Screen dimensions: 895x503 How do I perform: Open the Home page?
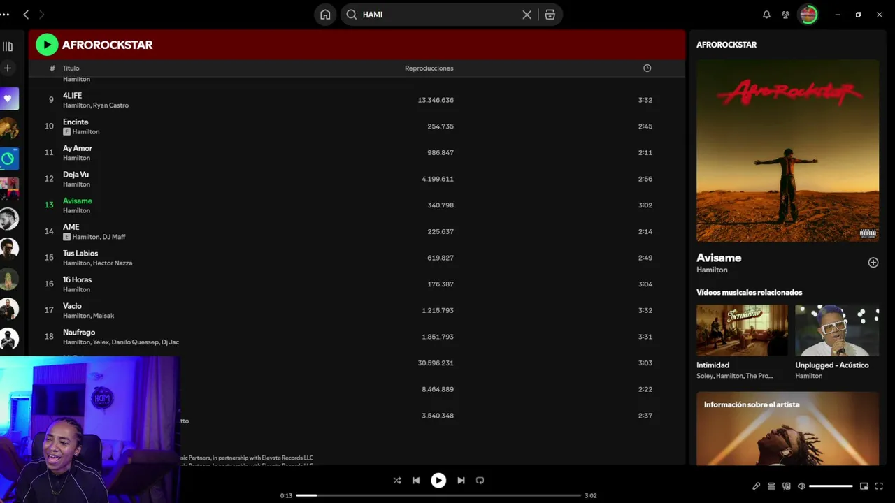tap(325, 15)
